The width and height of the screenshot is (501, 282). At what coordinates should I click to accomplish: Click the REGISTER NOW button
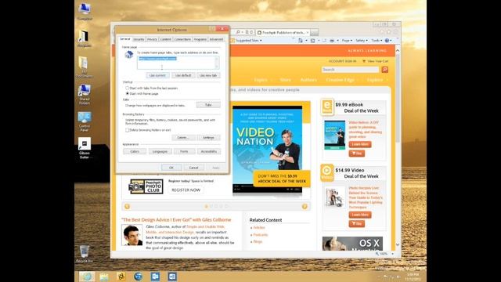(x=186, y=190)
